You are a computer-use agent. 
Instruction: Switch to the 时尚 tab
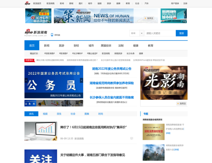coord(100,114)
